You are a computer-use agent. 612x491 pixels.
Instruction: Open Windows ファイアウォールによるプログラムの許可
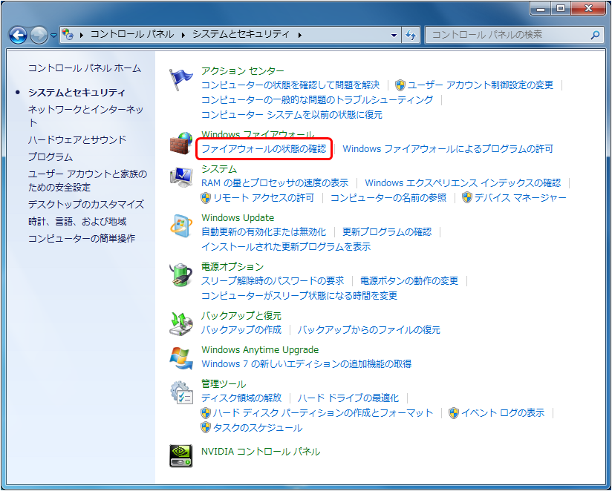[448, 149]
